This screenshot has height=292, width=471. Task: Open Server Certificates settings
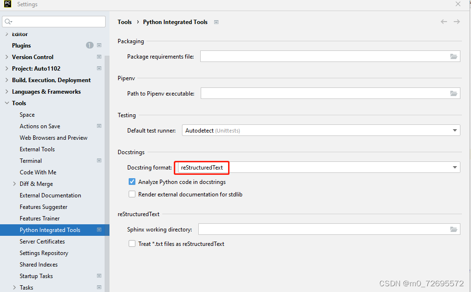click(42, 242)
